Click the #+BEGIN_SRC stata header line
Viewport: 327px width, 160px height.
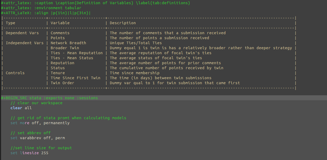point(49,98)
